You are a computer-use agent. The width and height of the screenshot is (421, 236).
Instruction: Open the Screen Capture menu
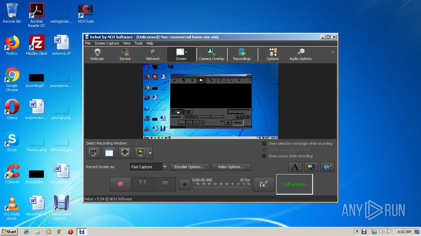107,43
